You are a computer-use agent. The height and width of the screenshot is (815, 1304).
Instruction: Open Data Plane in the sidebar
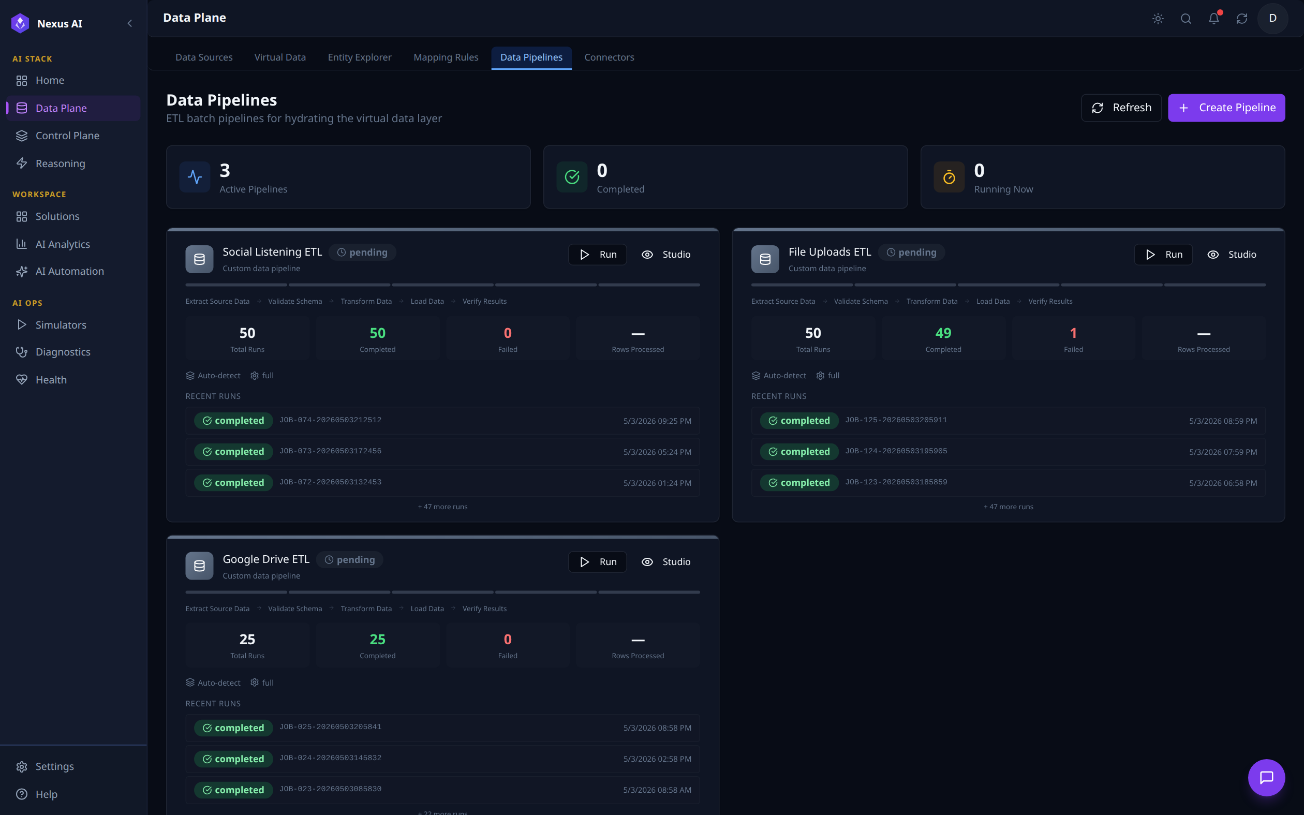(73, 108)
